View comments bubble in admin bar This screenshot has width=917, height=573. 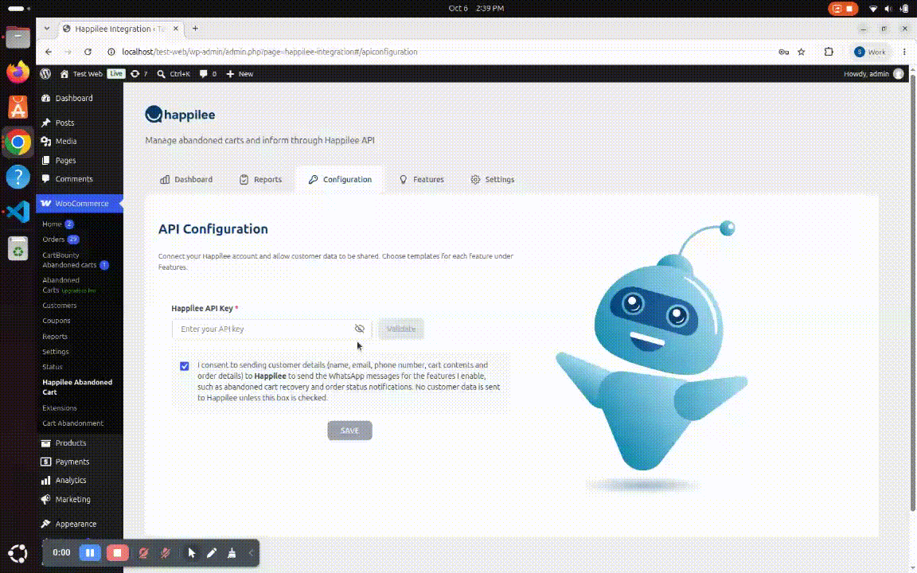click(208, 74)
